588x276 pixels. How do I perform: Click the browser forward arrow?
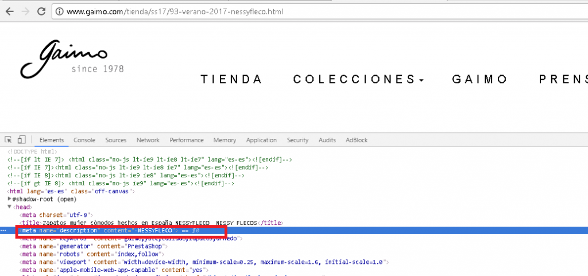(x=25, y=11)
